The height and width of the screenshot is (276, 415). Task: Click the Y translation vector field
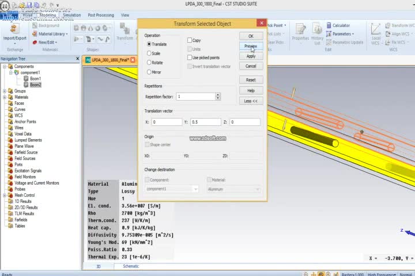(206, 122)
